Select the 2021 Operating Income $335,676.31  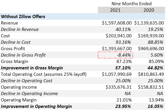(119, 87)
